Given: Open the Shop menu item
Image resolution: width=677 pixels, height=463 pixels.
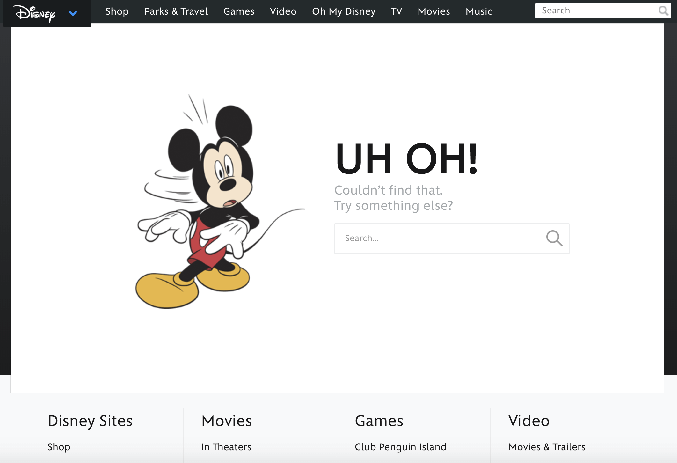Looking at the screenshot, I should [x=117, y=11].
